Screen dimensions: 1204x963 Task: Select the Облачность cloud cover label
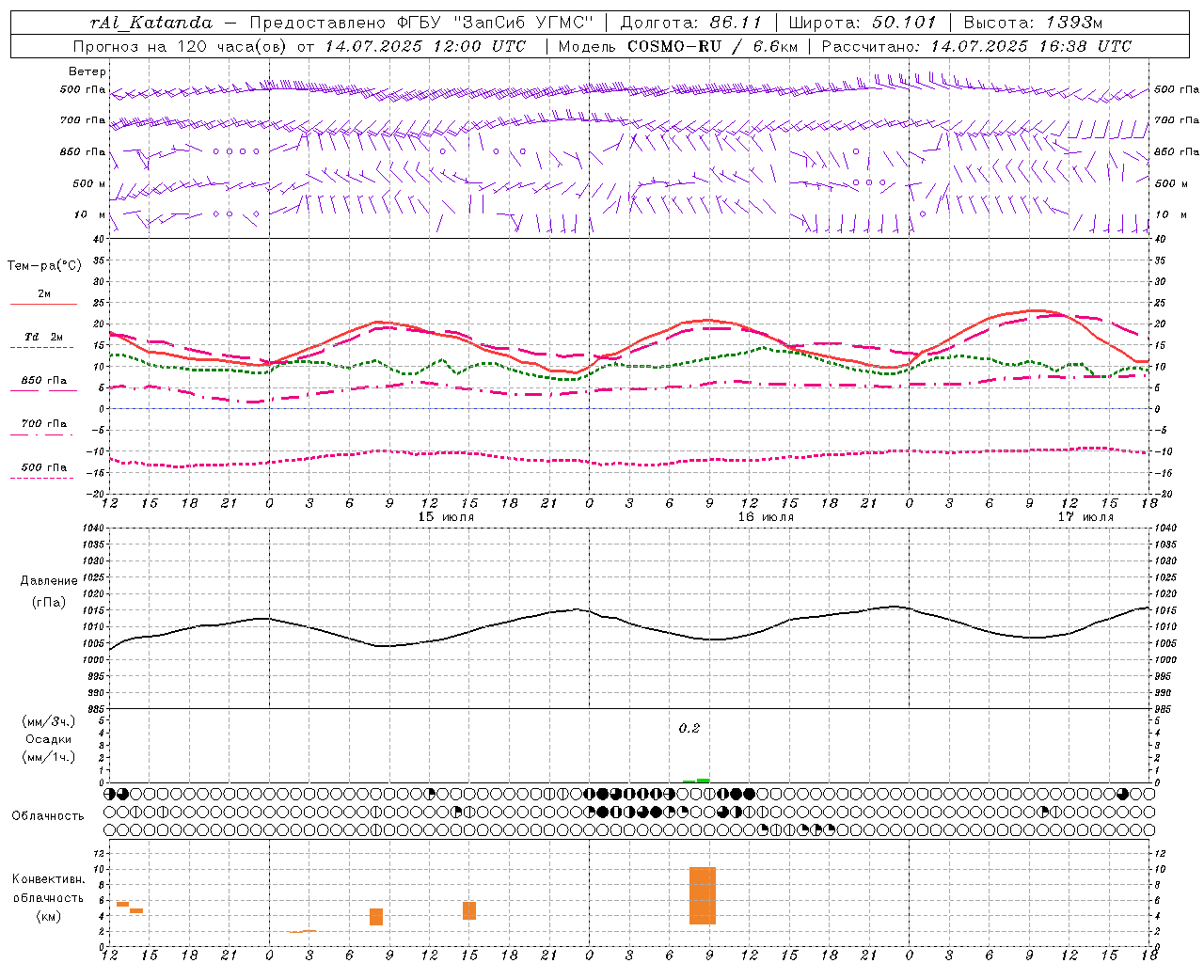click(x=48, y=816)
